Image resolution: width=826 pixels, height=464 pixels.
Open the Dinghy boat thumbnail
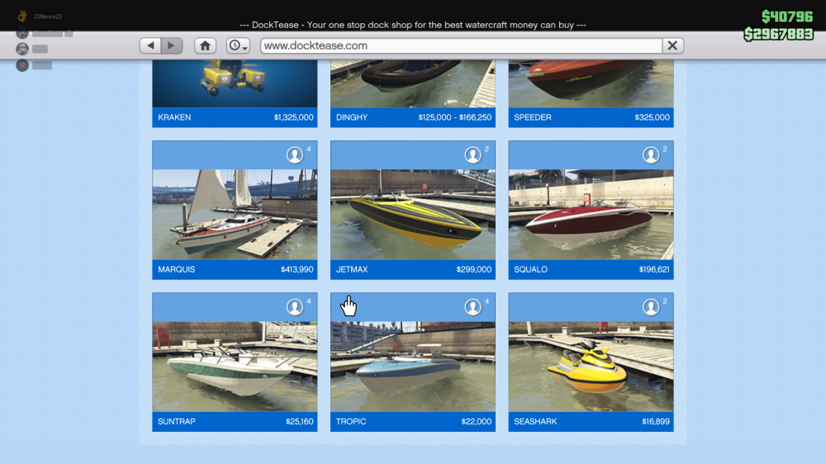[x=413, y=83]
